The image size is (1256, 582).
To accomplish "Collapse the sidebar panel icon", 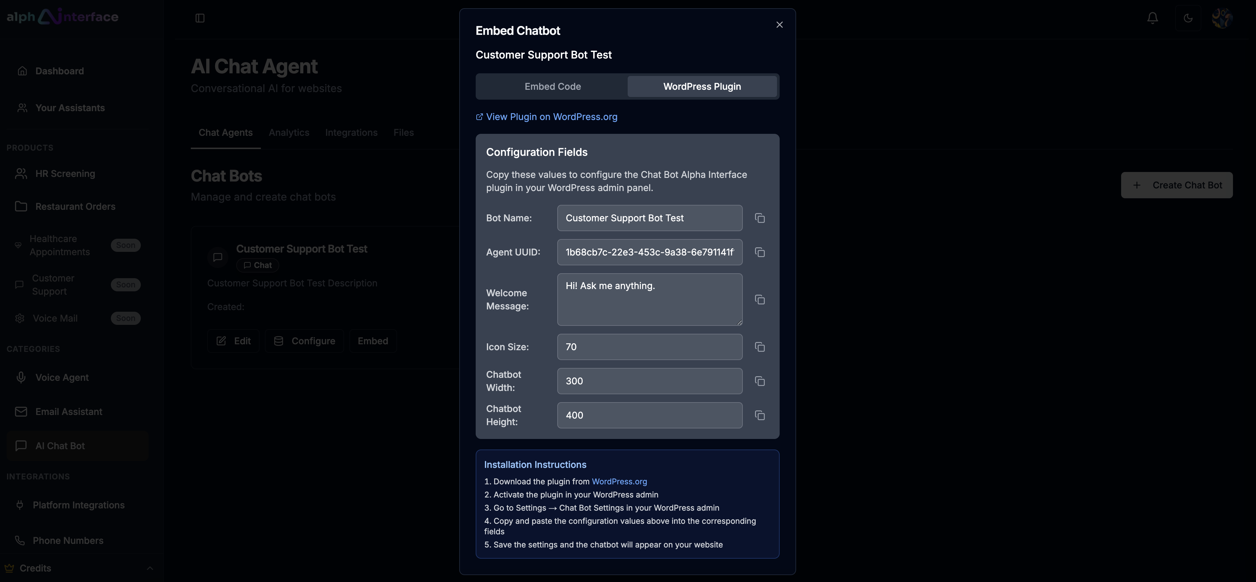I will [200, 18].
